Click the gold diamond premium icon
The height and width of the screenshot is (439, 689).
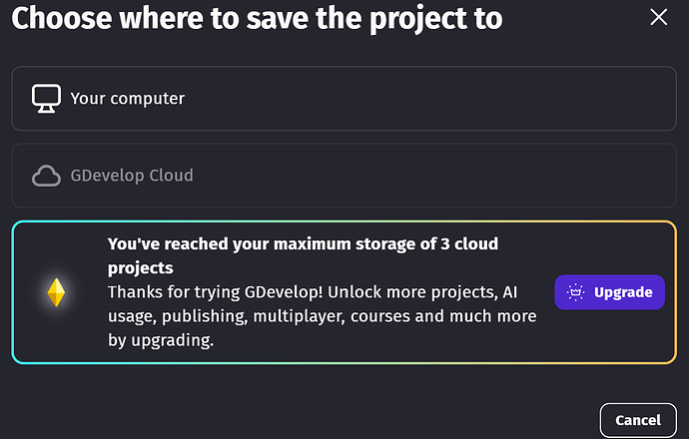coord(56,292)
